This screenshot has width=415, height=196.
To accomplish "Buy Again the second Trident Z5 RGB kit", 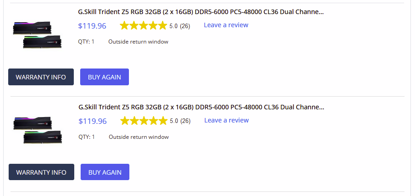I will (105, 172).
